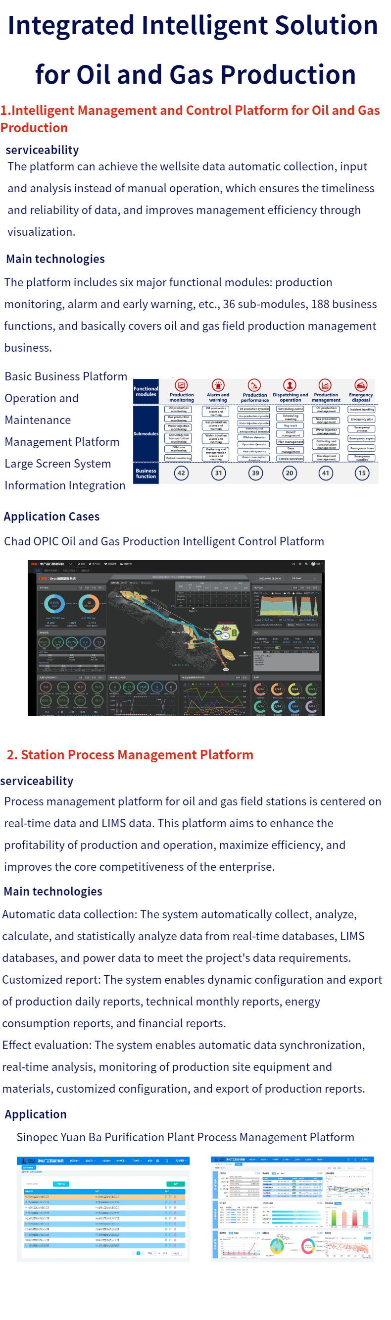Select the Emergency team submodule box
The height and width of the screenshot is (1320, 391).
coord(362,448)
